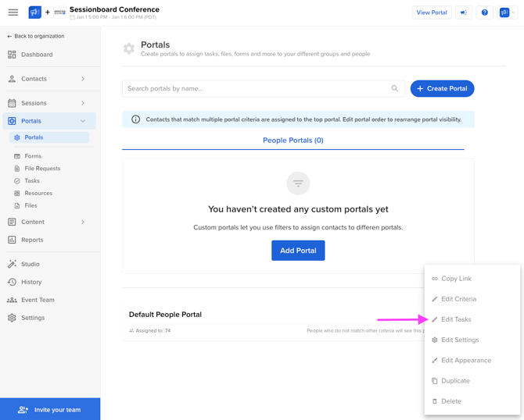Switch to People Portals tab
The height and width of the screenshot is (420, 524).
(x=293, y=141)
